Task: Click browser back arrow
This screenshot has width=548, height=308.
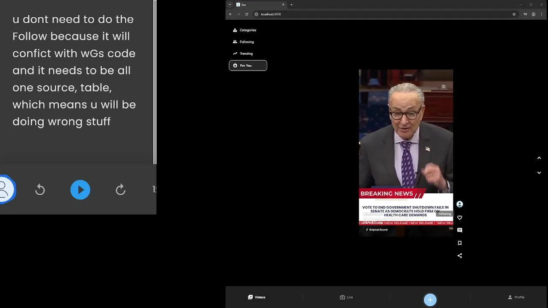Action: (x=230, y=14)
